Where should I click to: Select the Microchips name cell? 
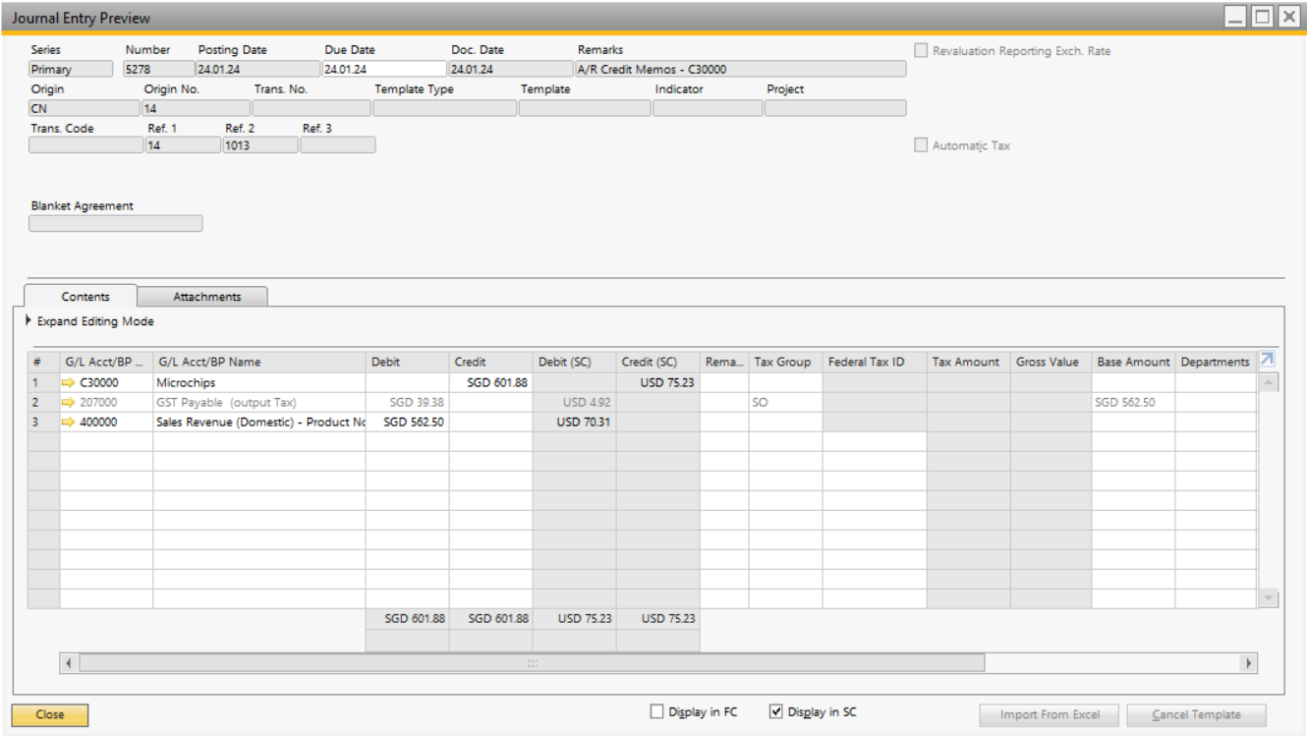tap(259, 382)
